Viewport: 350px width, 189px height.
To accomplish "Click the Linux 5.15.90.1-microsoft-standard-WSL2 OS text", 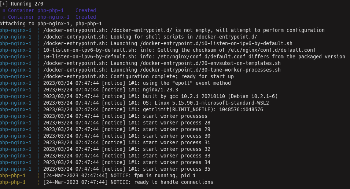I will (211, 103).
